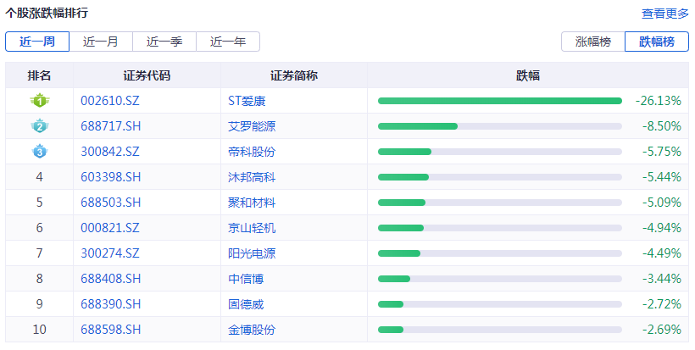Switch to the 近一周 tab
Viewport: 695px width, 350px height.
click(37, 42)
